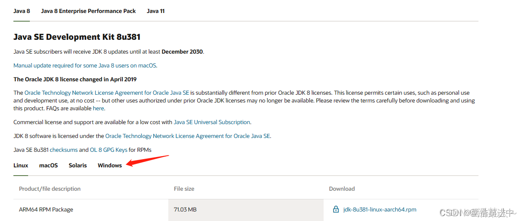Click the 'Java SE Development Kit 8u381' heading
This screenshot has width=520, height=221.
coord(77,37)
